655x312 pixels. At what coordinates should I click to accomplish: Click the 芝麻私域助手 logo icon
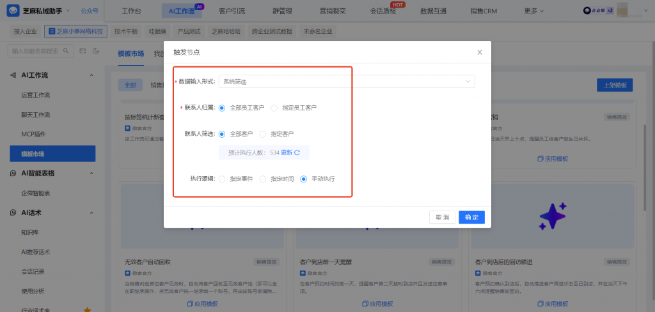pos(13,11)
